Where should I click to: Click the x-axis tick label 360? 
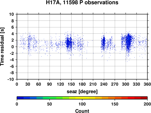point(147,84)
